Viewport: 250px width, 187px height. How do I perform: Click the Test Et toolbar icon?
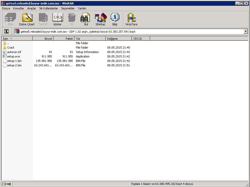(x=43, y=17)
